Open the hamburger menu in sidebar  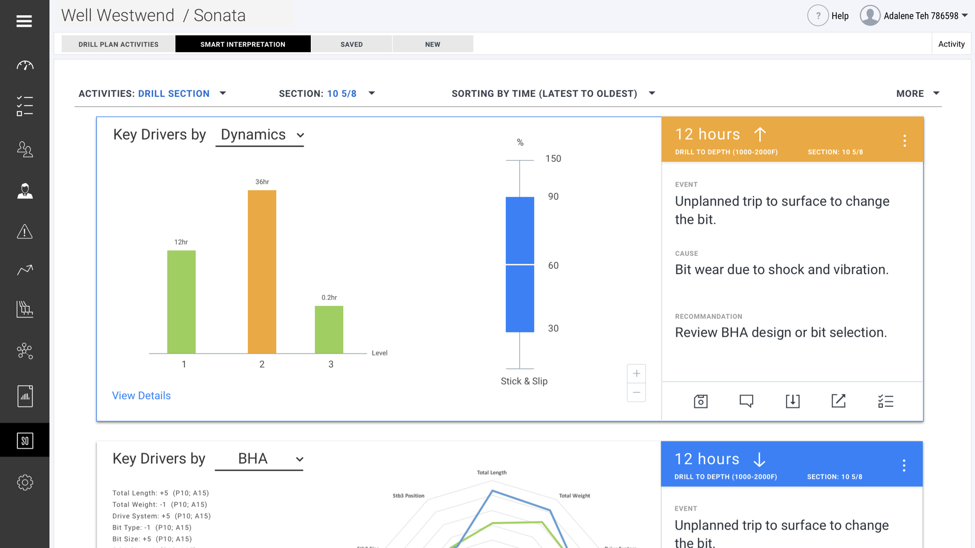coord(24,21)
